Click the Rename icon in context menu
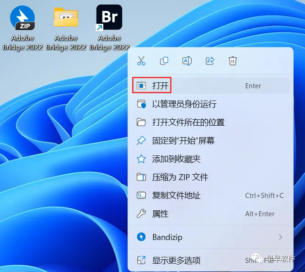Screen dimensions: 305x272 point(187,61)
